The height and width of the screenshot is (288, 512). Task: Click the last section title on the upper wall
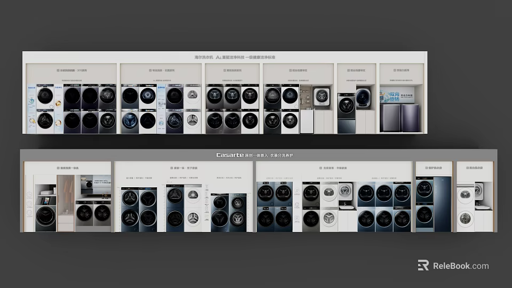401,70
